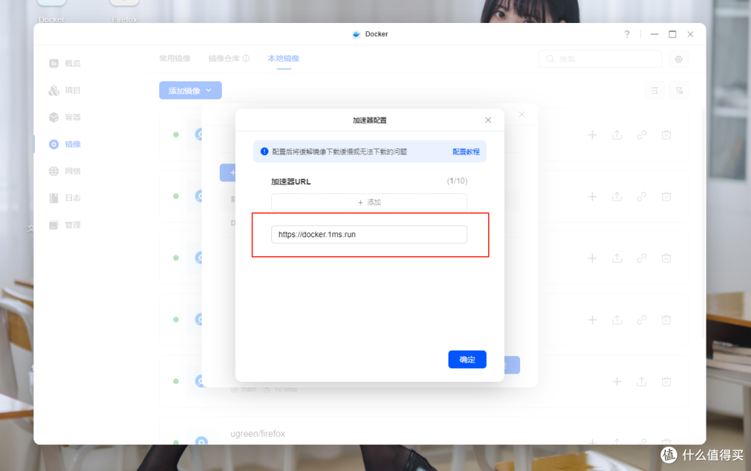
Task: Confirm with the 确定 button
Action: tap(467, 360)
